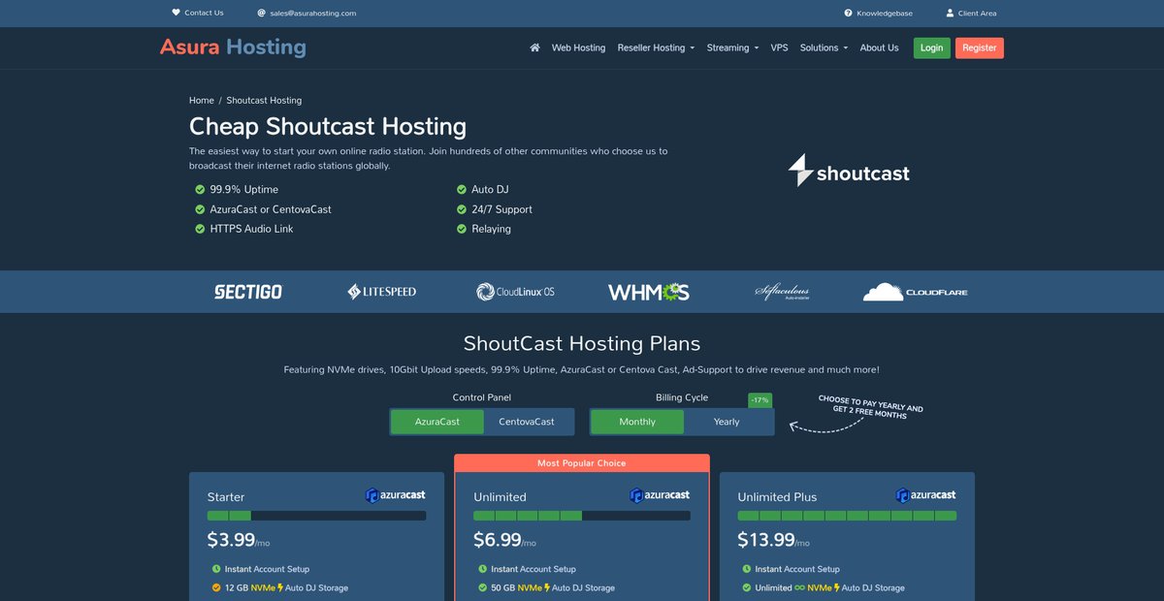Open the About Us page
Screen dimensions: 1164x601
coord(879,47)
